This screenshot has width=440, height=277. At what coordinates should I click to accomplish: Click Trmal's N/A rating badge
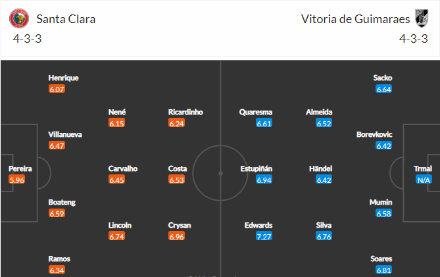click(424, 180)
